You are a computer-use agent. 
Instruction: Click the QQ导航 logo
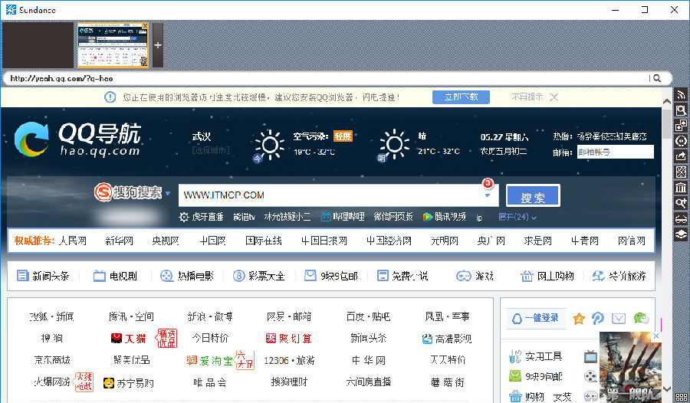pos(77,139)
